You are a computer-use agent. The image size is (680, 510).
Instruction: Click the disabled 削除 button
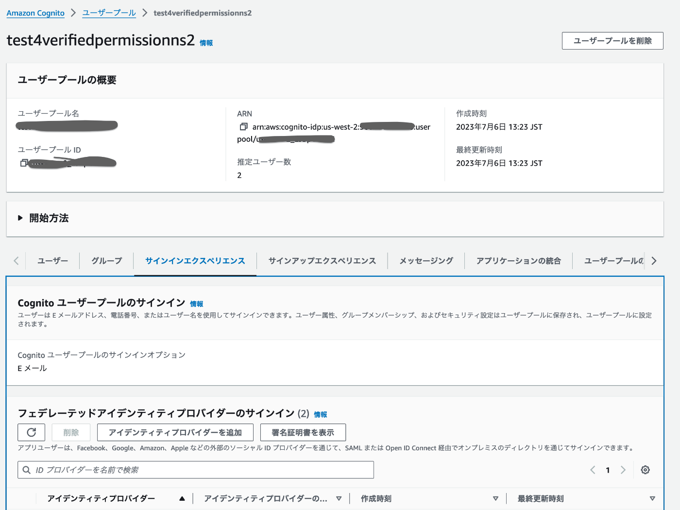tap(71, 432)
